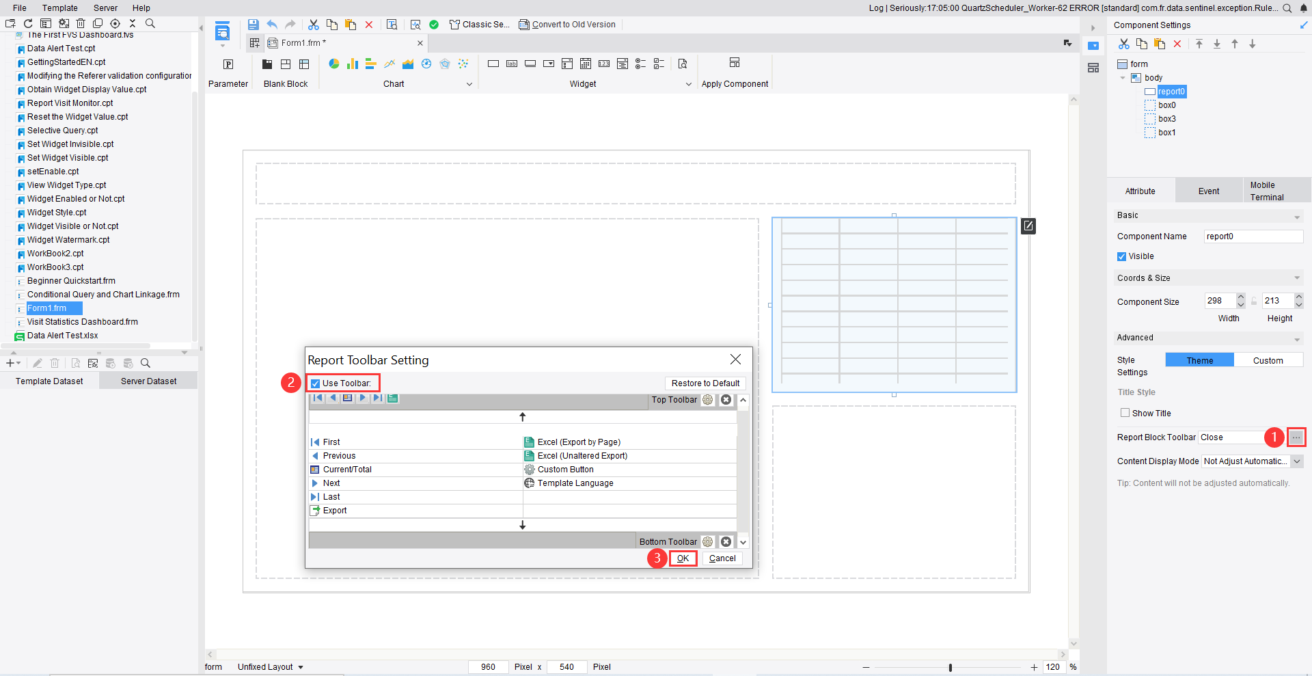Click the edit pencil icon on report block
1312x676 pixels.
(1028, 226)
